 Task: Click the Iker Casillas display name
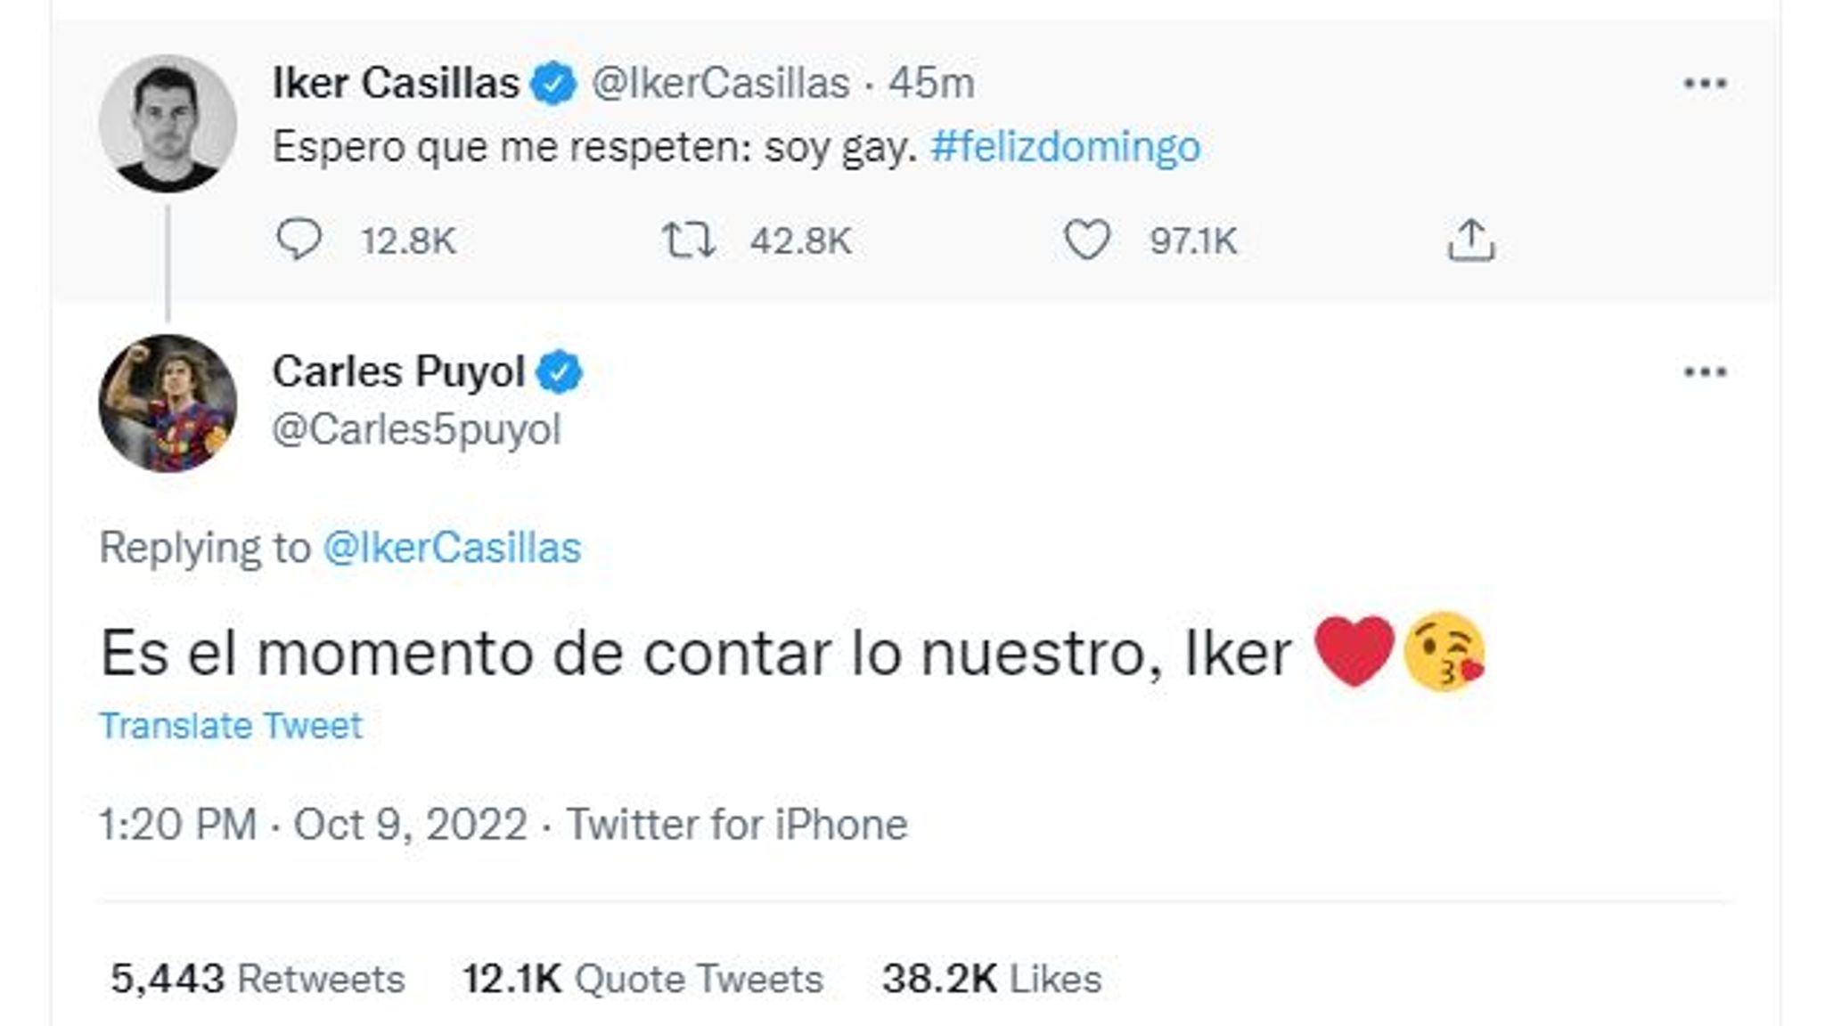point(396,84)
